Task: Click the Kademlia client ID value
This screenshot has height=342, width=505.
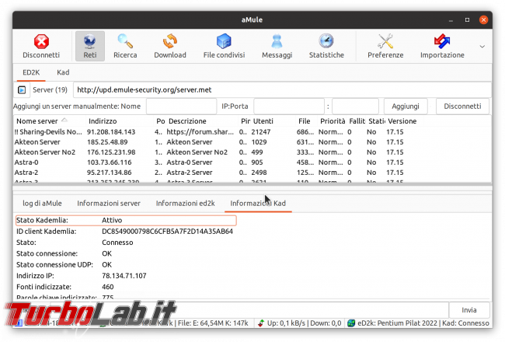Action: point(167,232)
